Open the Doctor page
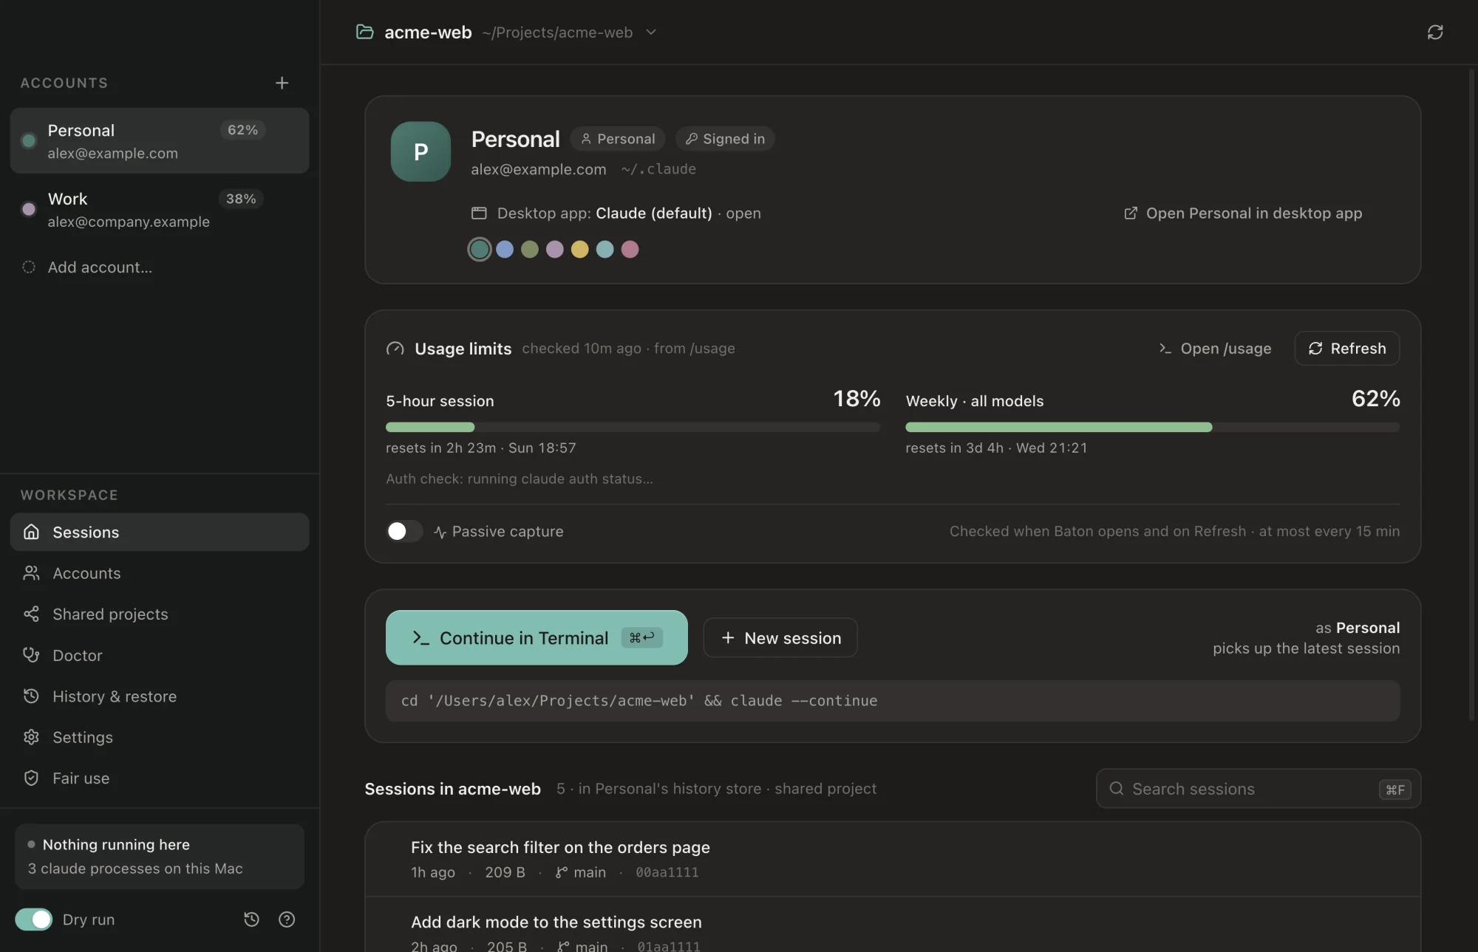1478x952 pixels. (160, 655)
